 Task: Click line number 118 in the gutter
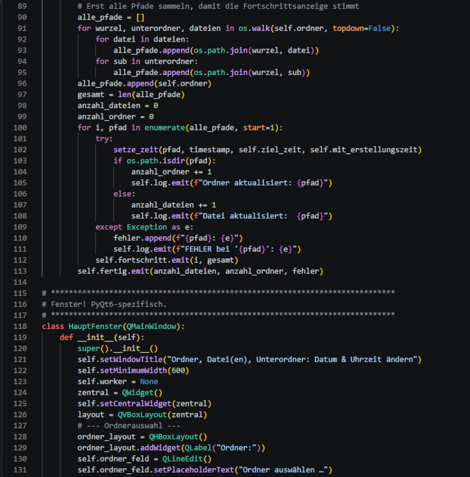[20, 326]
